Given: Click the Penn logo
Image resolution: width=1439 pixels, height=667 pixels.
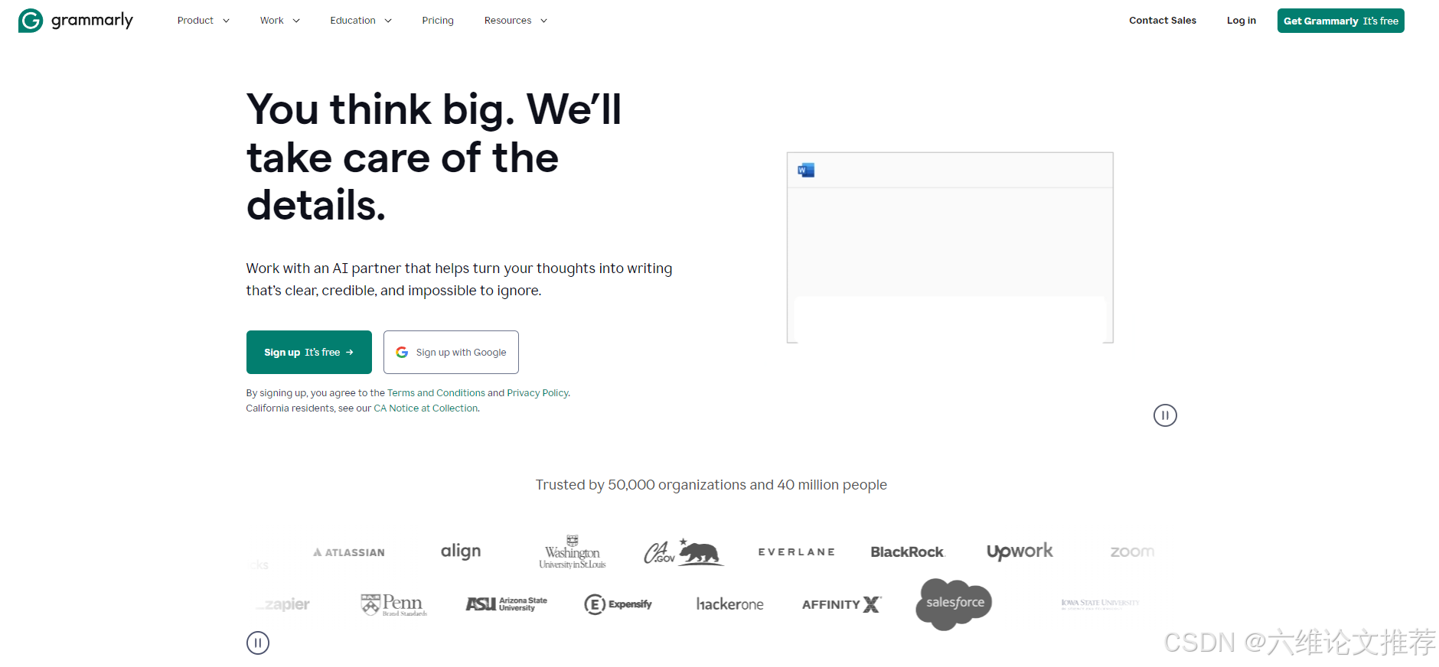Looking at the screenshot, I should [393, 604].
